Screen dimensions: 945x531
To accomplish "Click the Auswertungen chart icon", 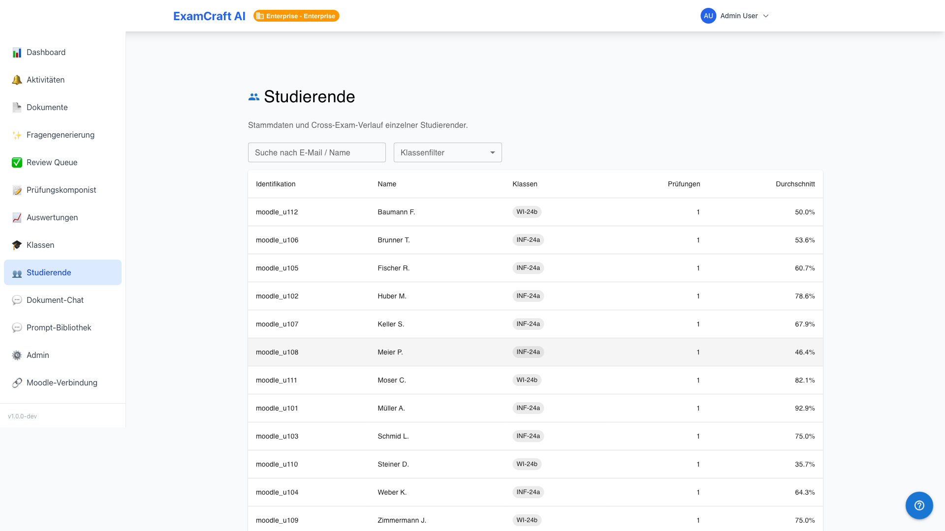I will 17,218.
